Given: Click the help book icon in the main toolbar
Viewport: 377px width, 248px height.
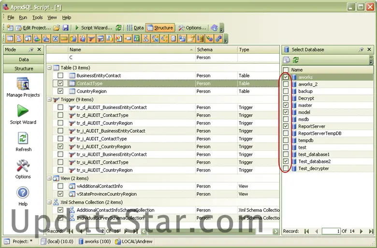Looking at the screenshot, I should (214, 28).
